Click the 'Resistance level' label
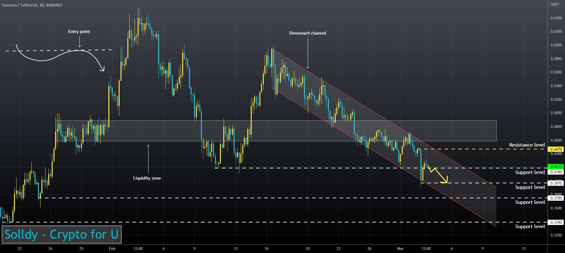The image size is (565, 253). tap(527, 145)
